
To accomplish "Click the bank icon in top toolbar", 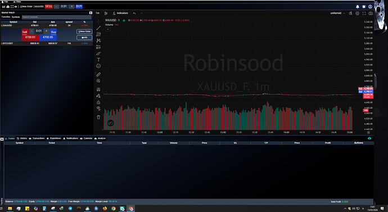I will [x=8, y=6].
